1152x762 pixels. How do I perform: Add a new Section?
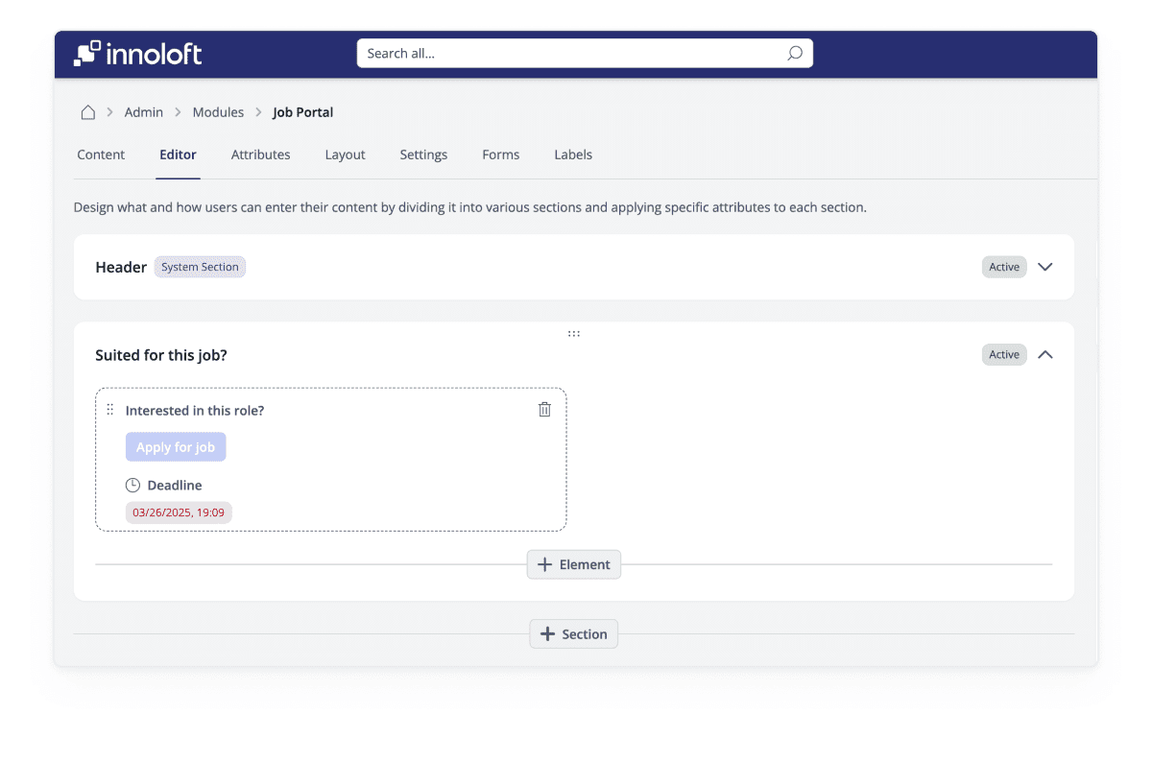[574, 634]
